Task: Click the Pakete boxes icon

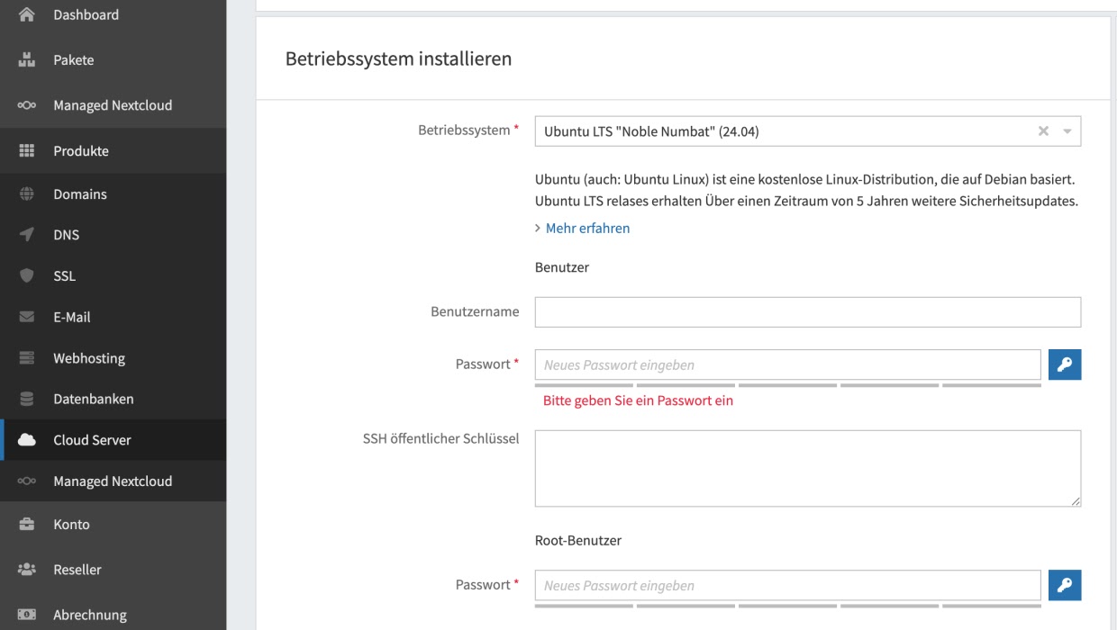Action: (x=27, y=60)
